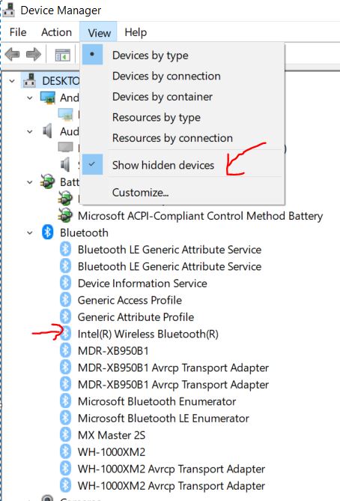Screen dimensions: 340x501
Task: Click the MX Master 2S Bluetooth icon
Action: click(65, 434)
